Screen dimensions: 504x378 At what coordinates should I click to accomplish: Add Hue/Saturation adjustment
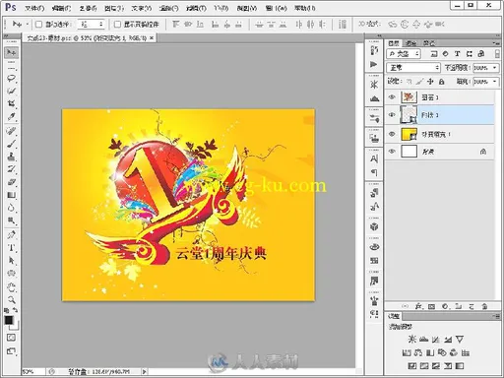pyautogui.click(x=407, y=352)
